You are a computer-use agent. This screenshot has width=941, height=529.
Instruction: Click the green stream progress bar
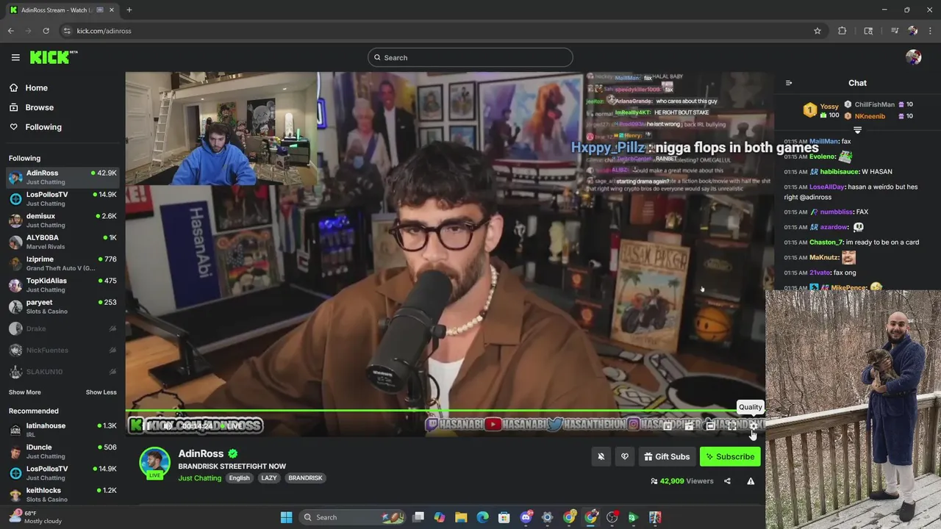(445, 411)
